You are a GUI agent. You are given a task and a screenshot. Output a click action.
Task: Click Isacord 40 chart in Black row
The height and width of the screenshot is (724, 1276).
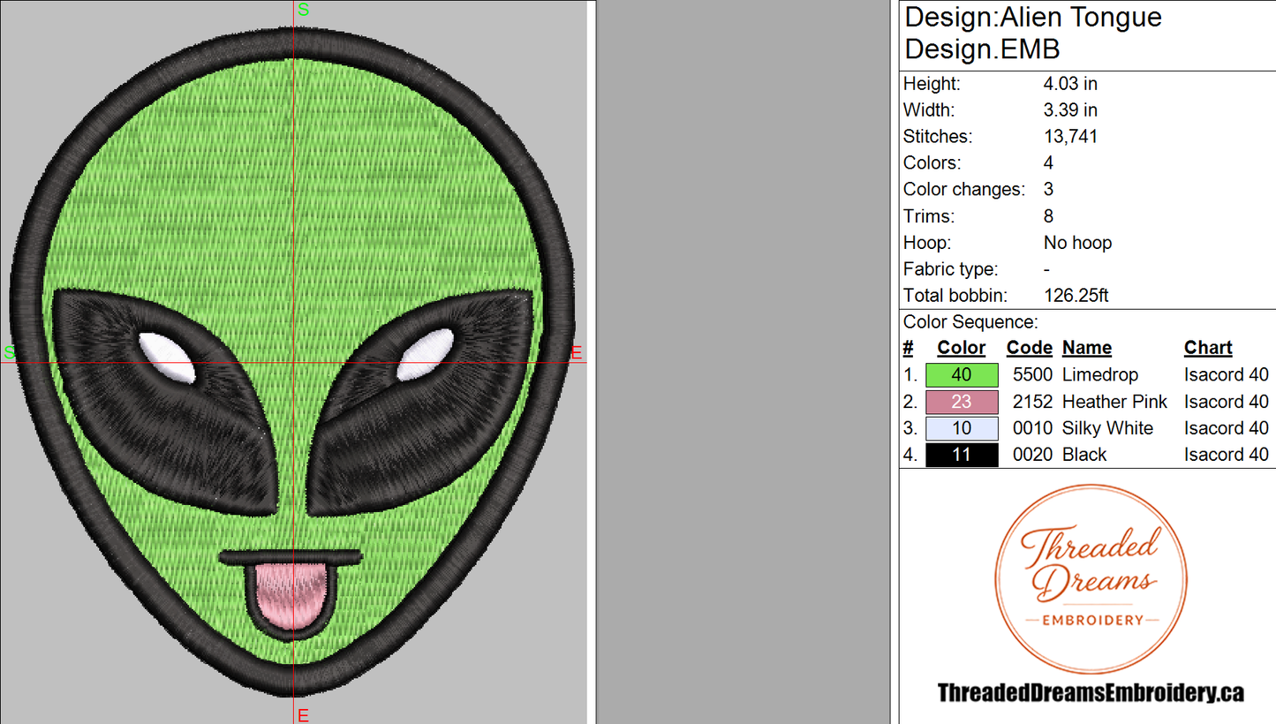pyautogui.click(x=1226, y=455)
